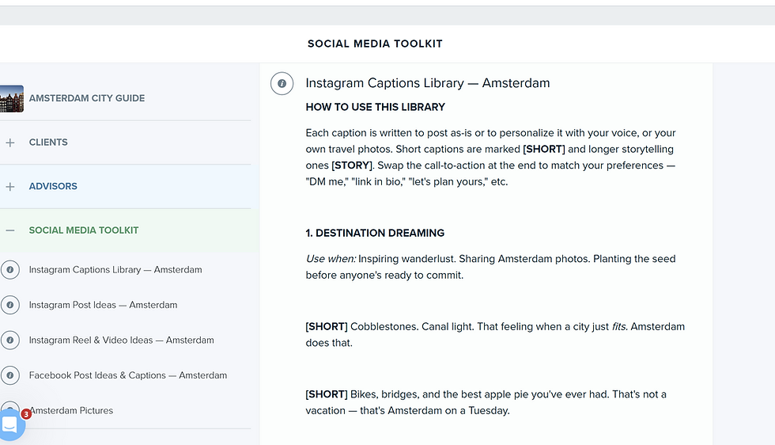The image size is (775, 445).
Task: Click the HOW TO USE THIS LIBRARY heading
Action: [375, 107]
